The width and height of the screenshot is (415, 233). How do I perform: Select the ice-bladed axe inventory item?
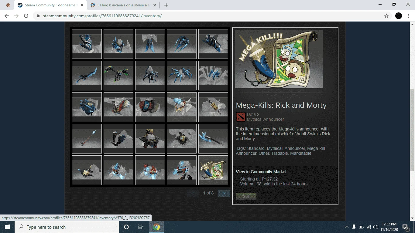(x=213, y=139)
